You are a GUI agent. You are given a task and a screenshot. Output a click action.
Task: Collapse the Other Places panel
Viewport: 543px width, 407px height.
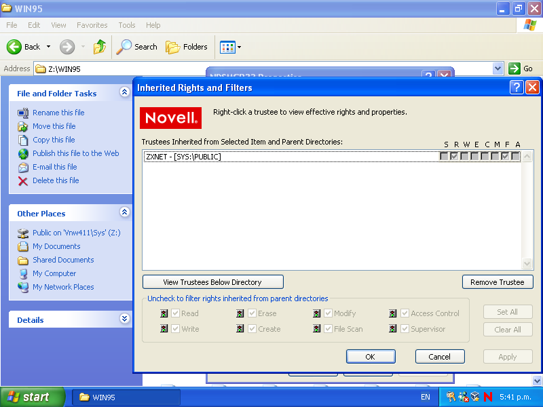pos(125,212)
